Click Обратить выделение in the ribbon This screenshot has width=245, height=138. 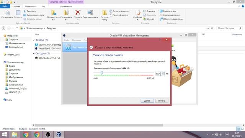pos(171,19)
